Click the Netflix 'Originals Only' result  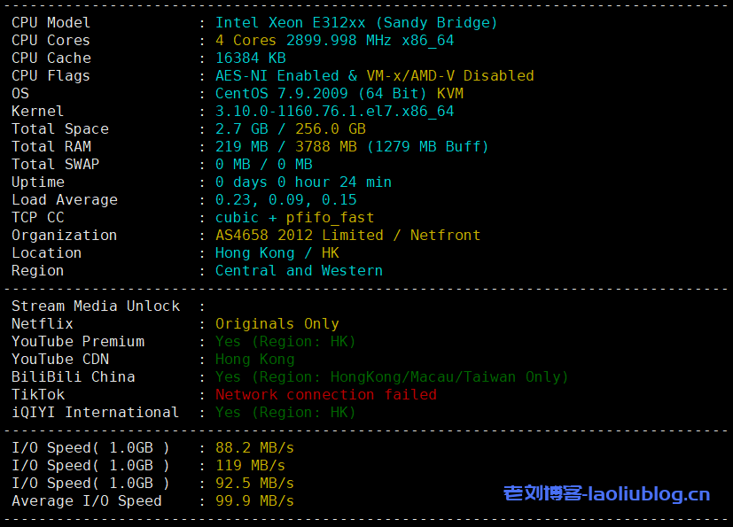point(277,324)
